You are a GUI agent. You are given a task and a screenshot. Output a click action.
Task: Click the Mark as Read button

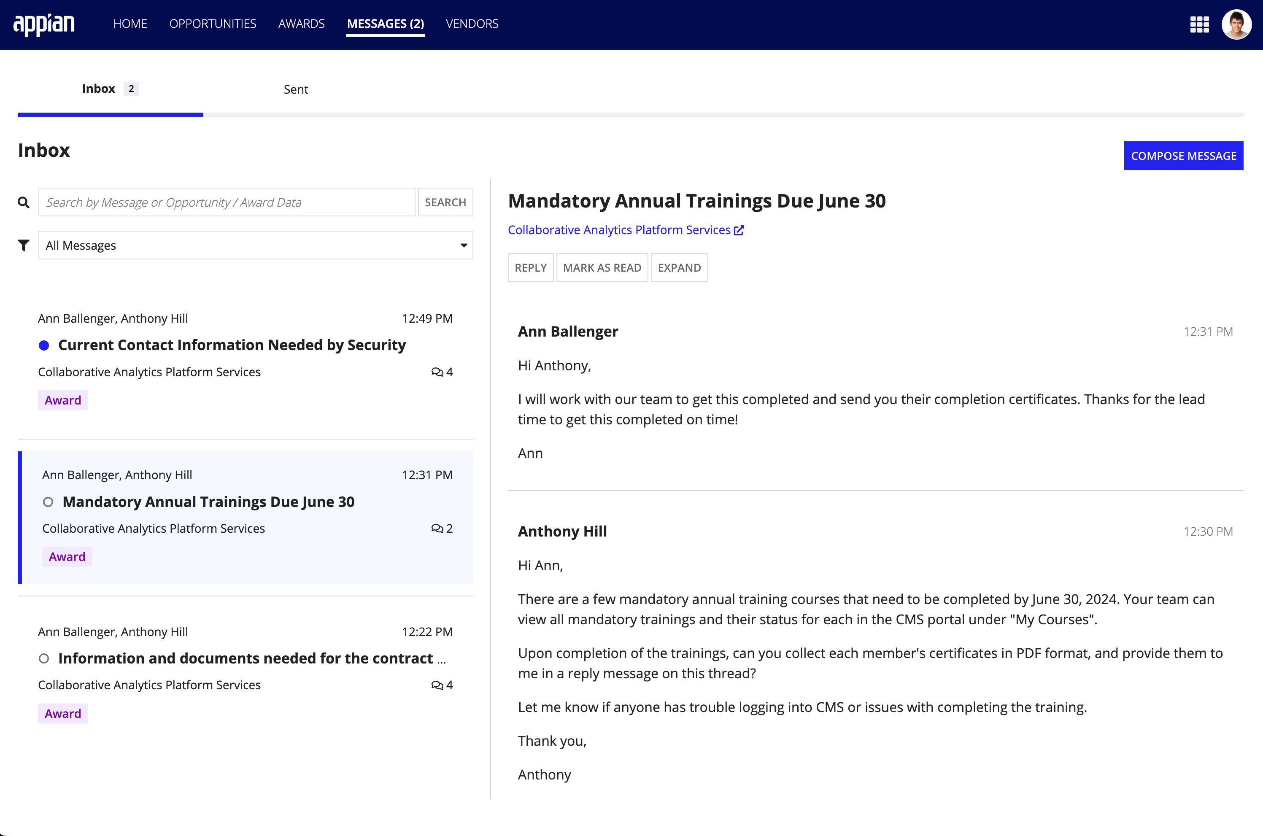(x=602, y=268)
